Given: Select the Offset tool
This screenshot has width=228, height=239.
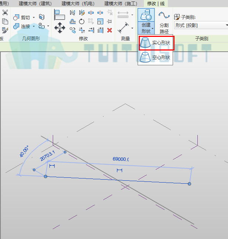Looking at the screenshot, I should [73, 21].
